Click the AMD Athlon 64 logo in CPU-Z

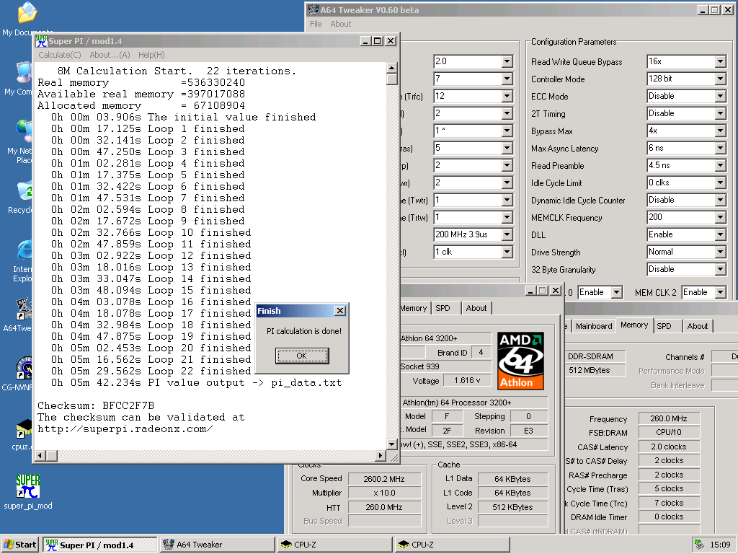(x=520, y=361)
